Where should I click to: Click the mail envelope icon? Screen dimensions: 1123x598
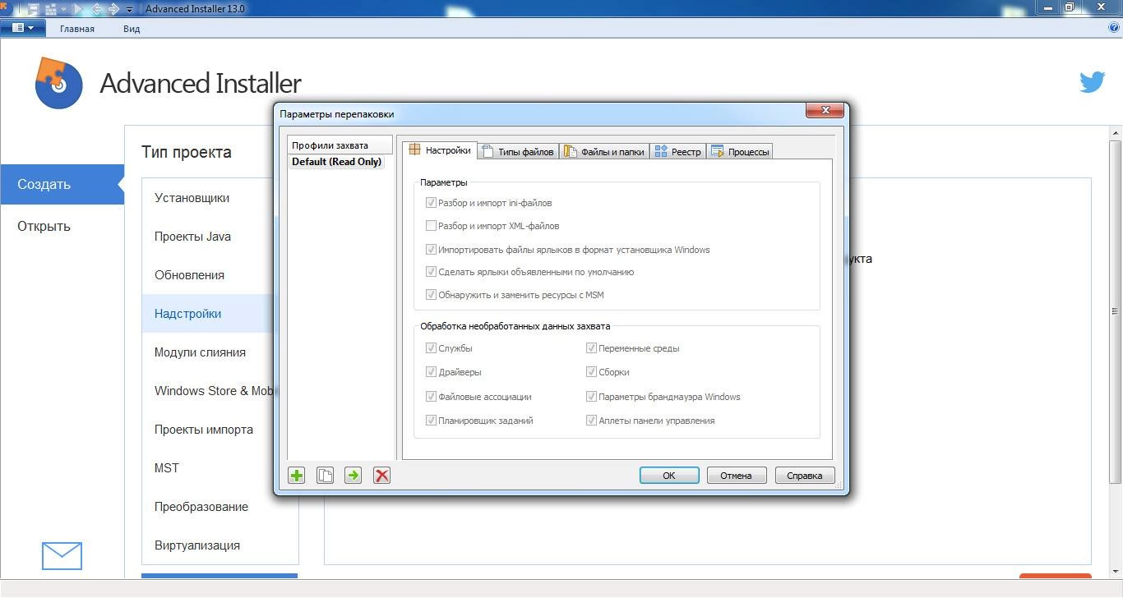click(62, 556)
